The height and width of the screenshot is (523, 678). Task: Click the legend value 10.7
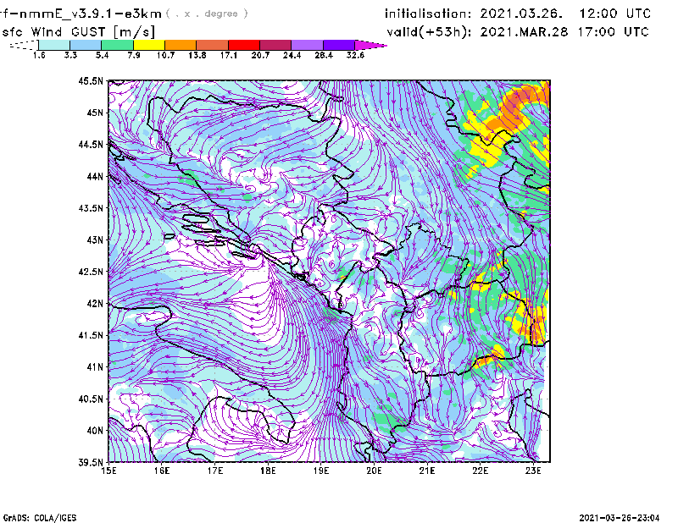[165, 55]
